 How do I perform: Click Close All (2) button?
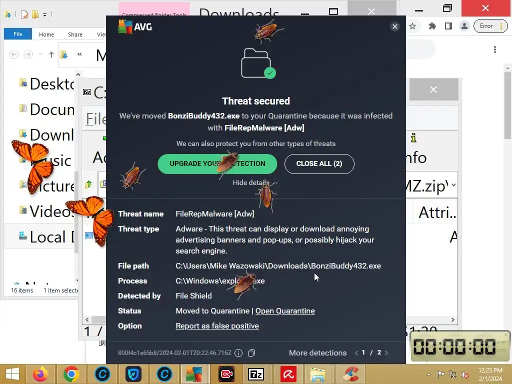click(319, 163)
